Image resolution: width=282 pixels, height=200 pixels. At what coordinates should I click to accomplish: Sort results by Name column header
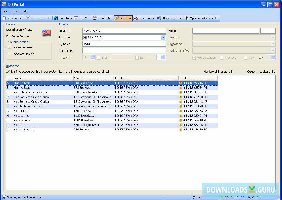(43, 78)
